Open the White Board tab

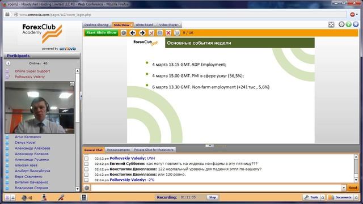click(x=145, y=25)
